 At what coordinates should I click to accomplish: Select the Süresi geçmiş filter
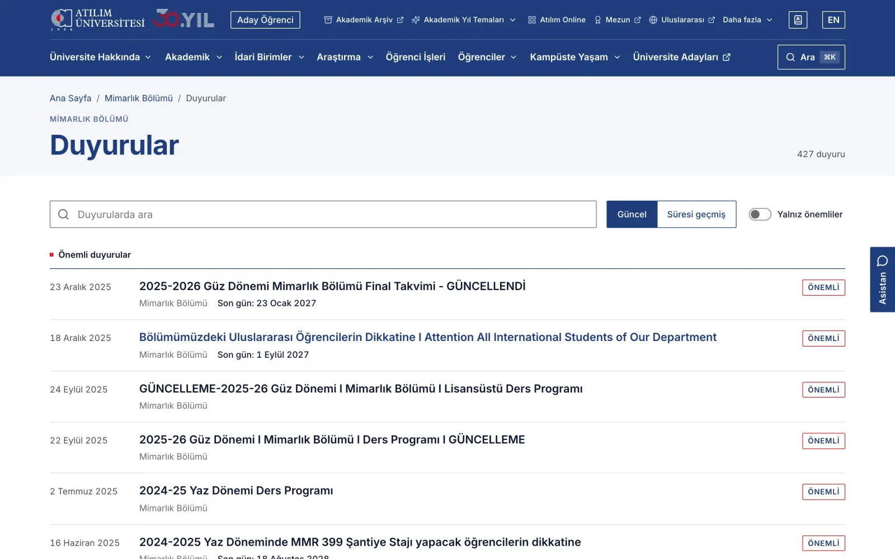[696, 215]
